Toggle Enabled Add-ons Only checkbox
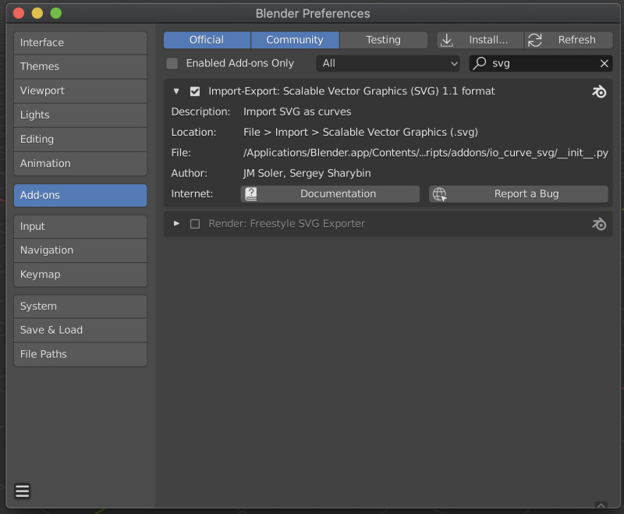The width and height of the screenshot is (624, 514). tap(172, 63)
